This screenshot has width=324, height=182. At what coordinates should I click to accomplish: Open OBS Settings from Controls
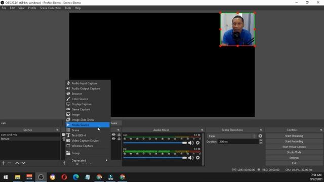(x=294, y=158)
